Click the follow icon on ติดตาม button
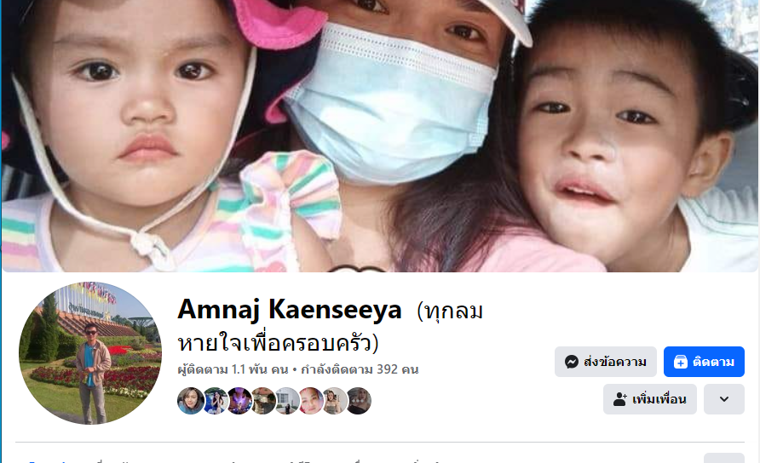 click(681, 362)
